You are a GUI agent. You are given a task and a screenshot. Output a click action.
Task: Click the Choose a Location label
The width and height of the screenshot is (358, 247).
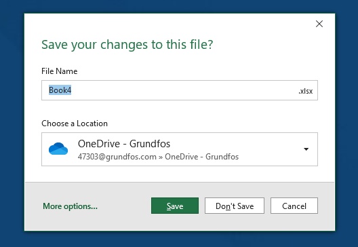pyautogui.click(x=75, y=123)
